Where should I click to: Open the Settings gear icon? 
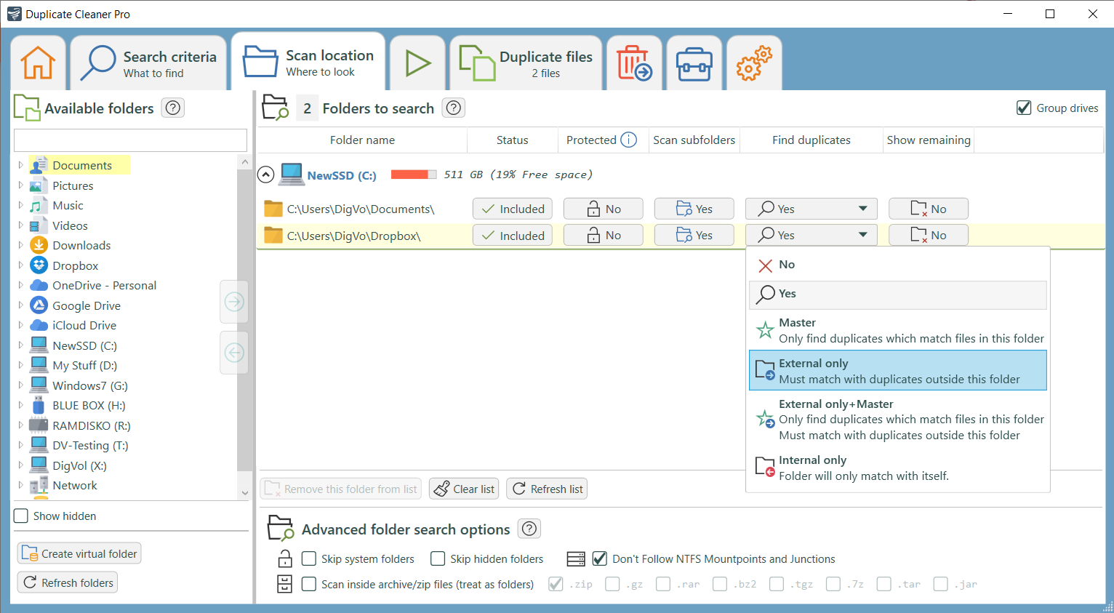(753, 63)
